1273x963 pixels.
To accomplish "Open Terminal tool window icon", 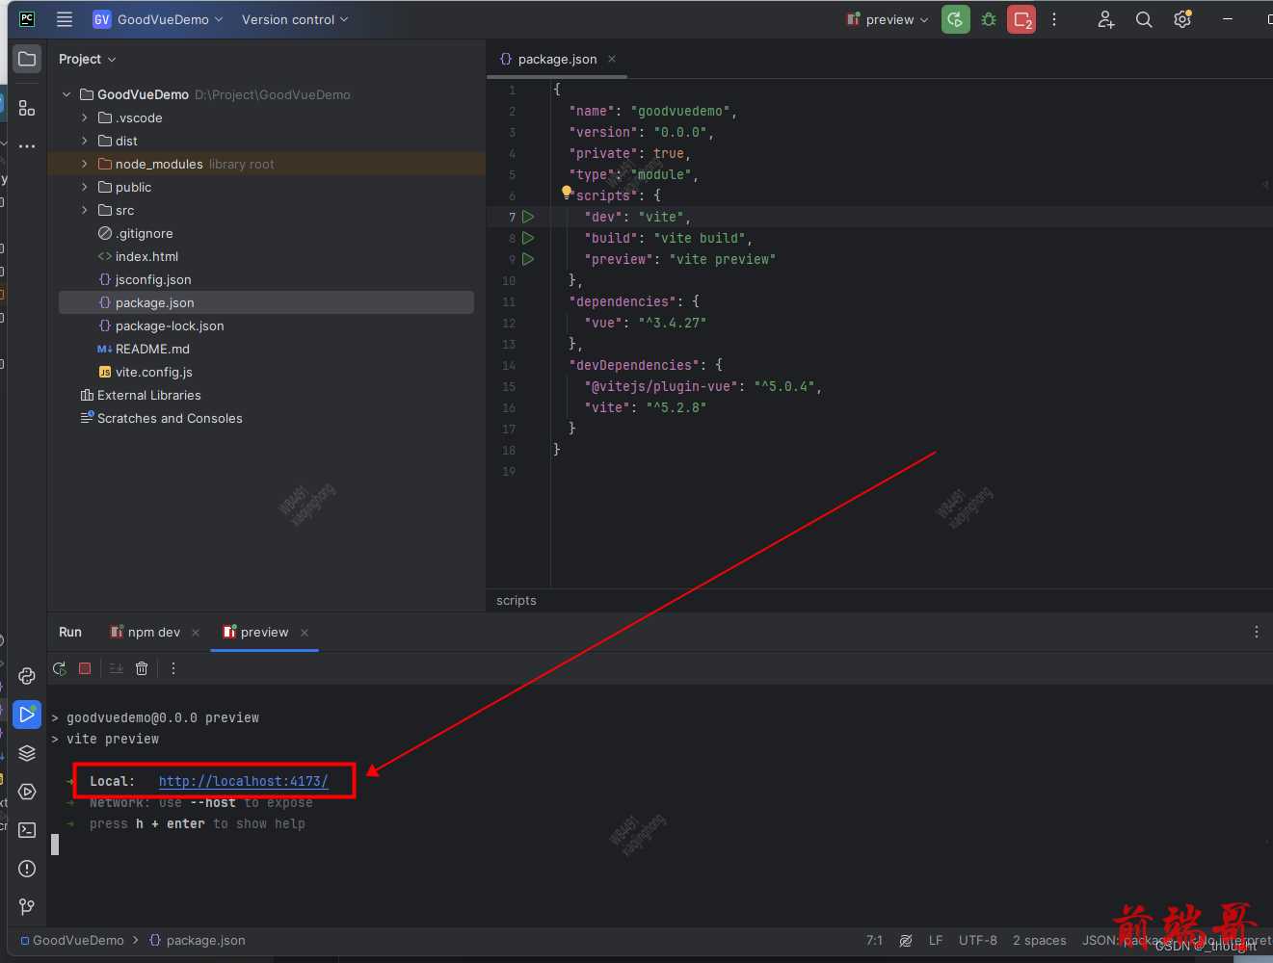I will 27,830.
